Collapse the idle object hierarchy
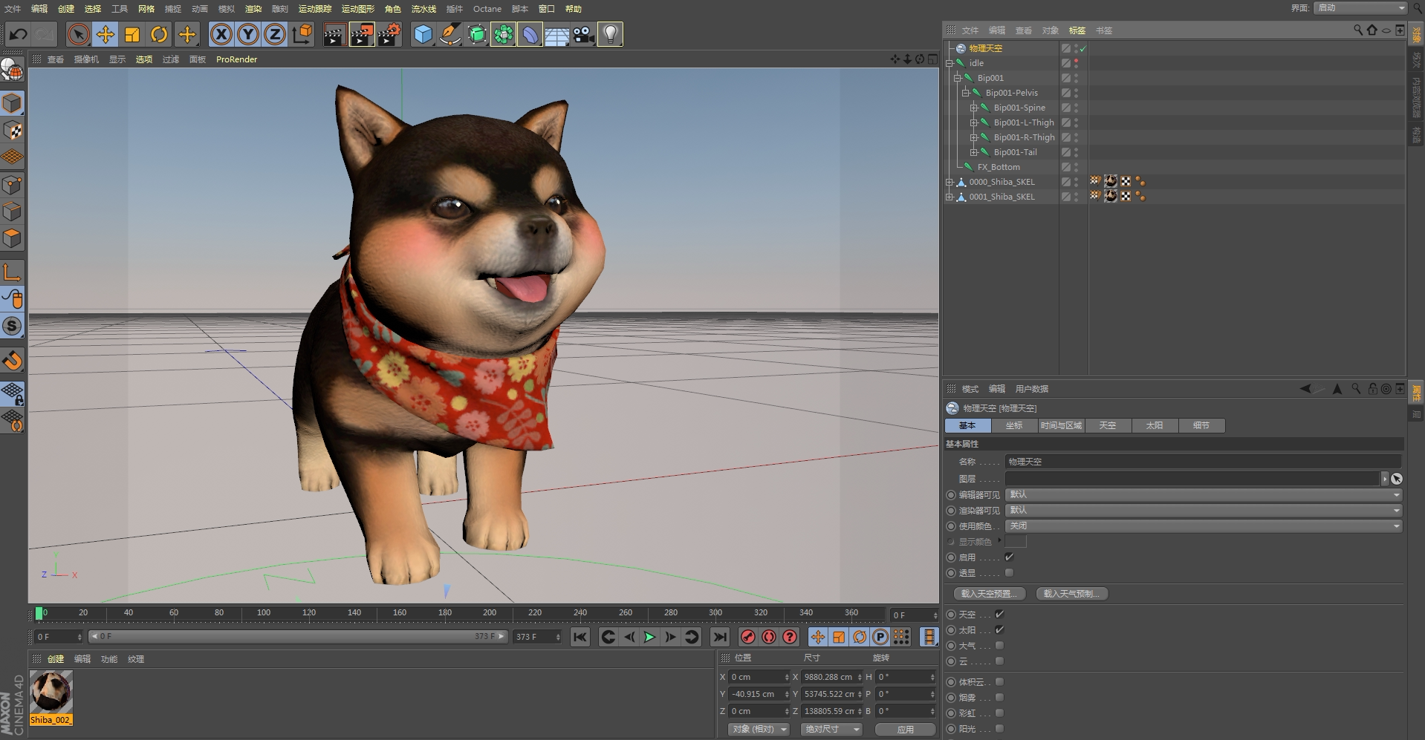Viewport: 1425px width, 740px height. (x=950, y=63)
